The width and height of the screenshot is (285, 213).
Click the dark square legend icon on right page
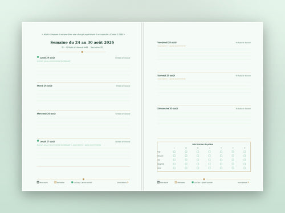point(158,182)
